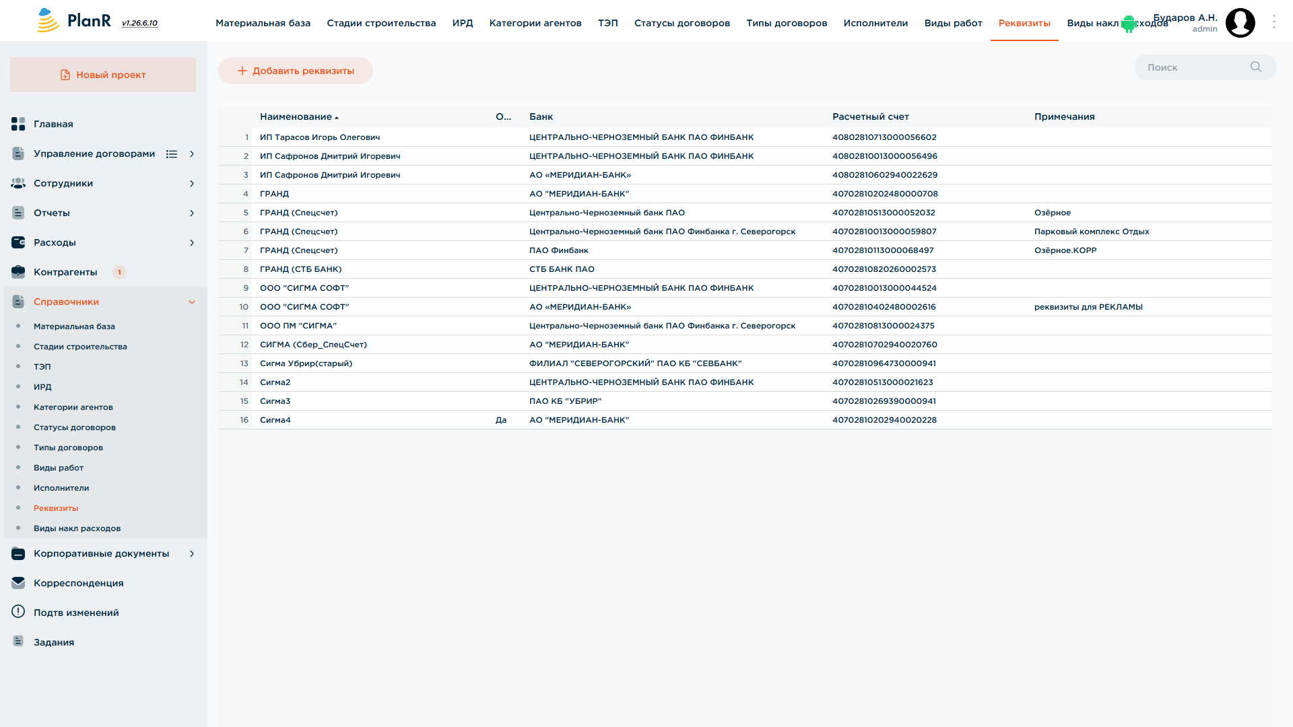
Task: Select the СИГМА (Сбер_СпецСчет) row
Action: coord(745,345)
